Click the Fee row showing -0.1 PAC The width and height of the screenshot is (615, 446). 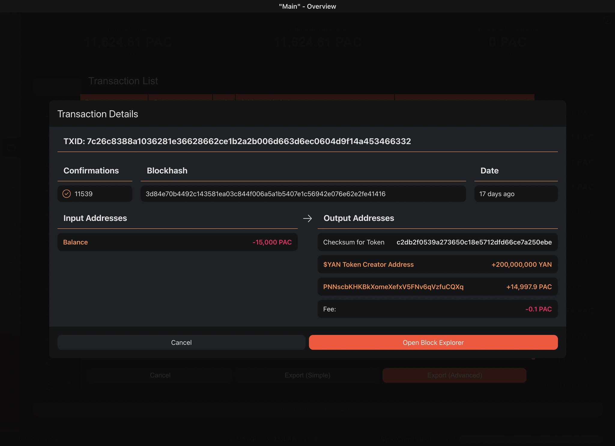coord(437,309)
